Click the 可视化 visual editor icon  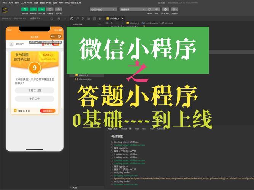[x=50, y=9]
